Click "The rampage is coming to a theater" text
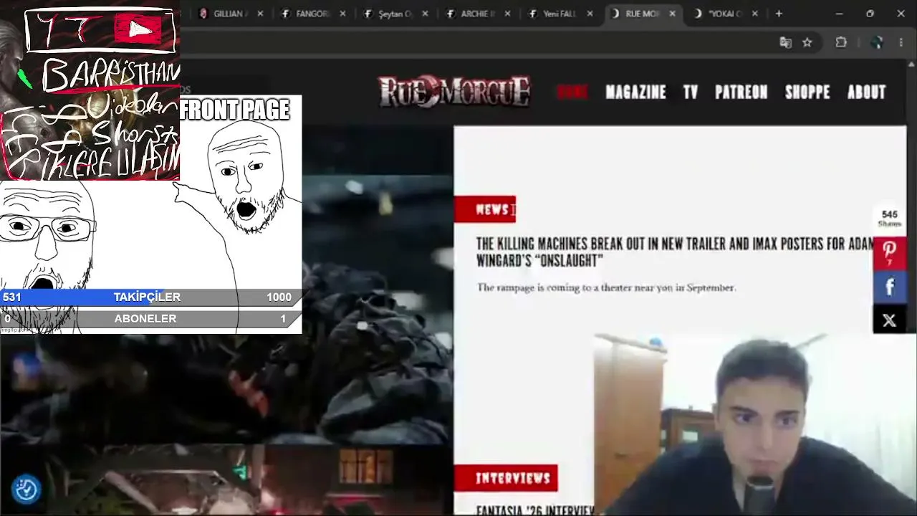The image size is (917, 516). pos(606,287)
